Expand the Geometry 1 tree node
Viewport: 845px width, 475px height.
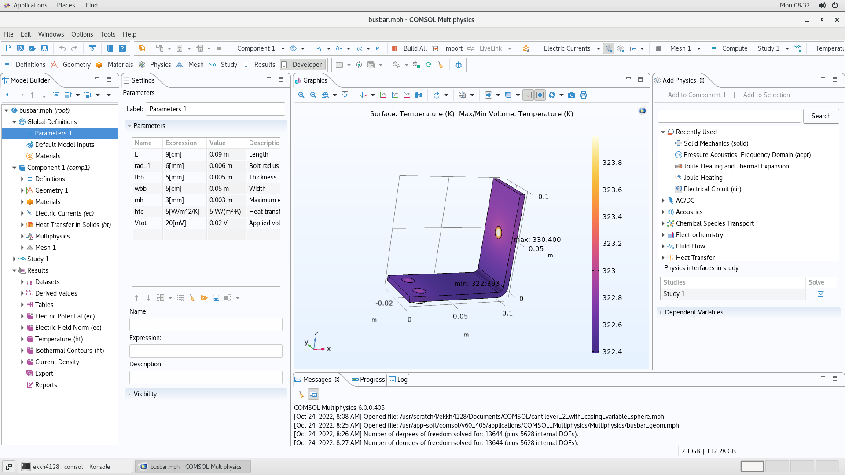tap(22, 190)
